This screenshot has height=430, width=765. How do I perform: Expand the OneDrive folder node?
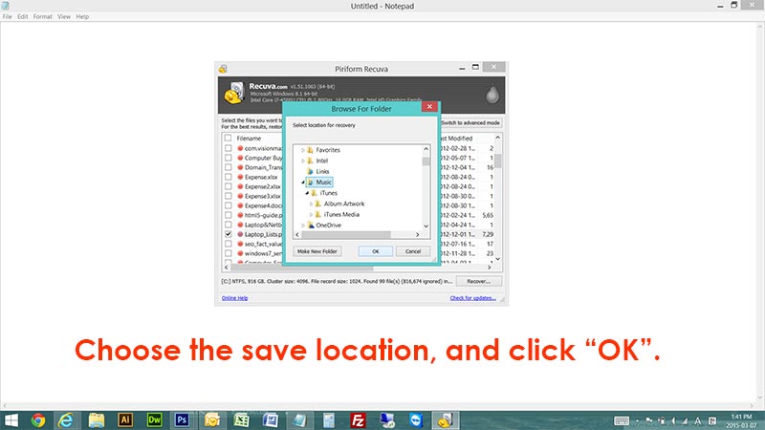(302, 226)
